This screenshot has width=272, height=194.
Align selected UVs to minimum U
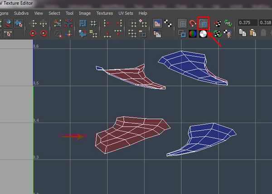point(107,23)
